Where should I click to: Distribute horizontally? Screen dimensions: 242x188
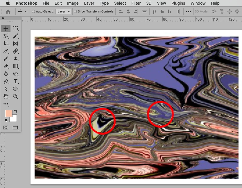[x=178, y=12]
